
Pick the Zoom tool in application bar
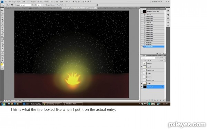[76, 2]
